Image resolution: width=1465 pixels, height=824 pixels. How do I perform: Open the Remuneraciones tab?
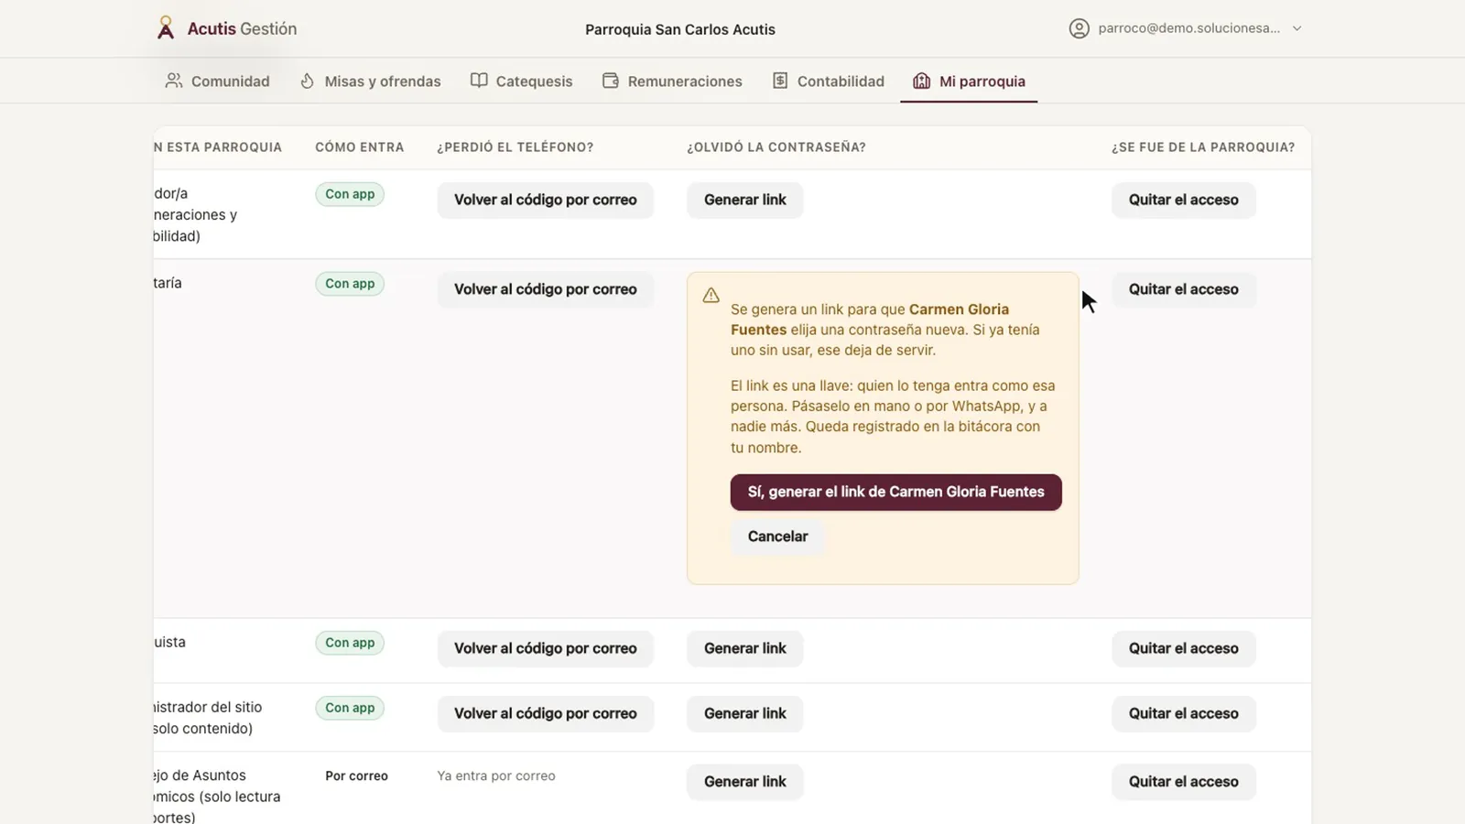point(673,81)
